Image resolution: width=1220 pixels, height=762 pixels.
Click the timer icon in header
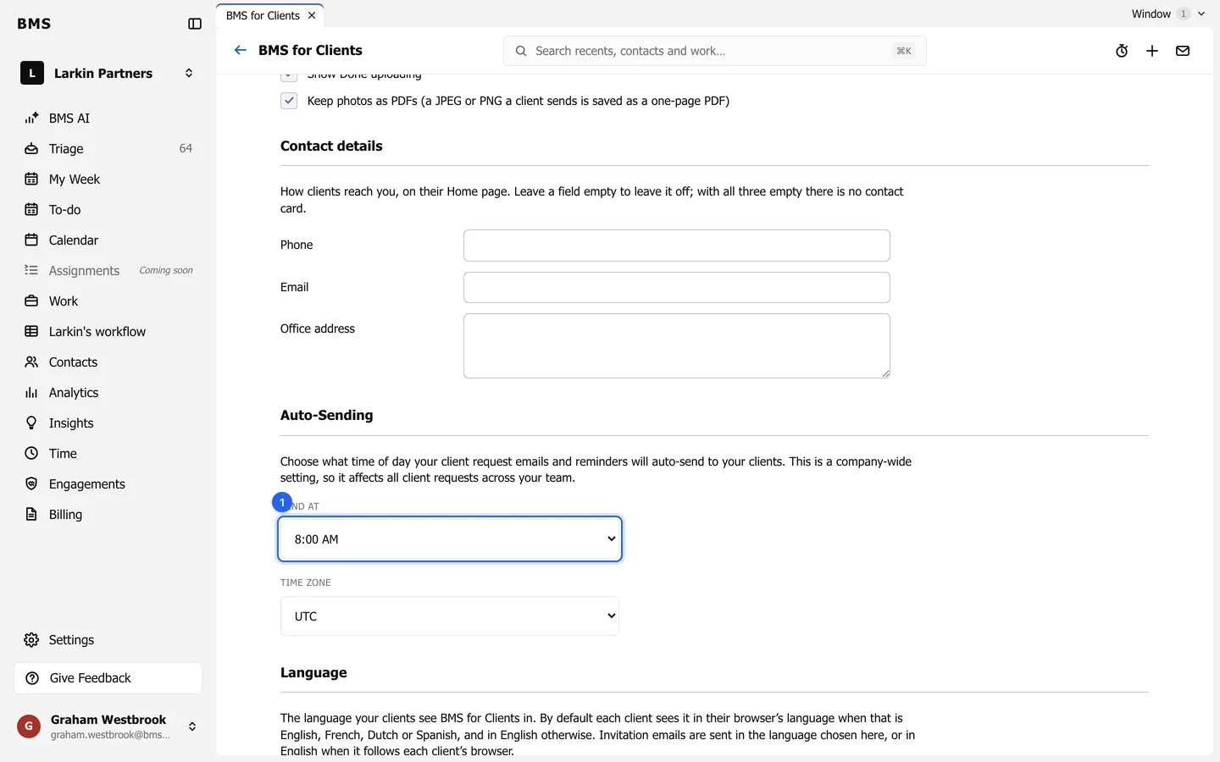click(1122, 51)
